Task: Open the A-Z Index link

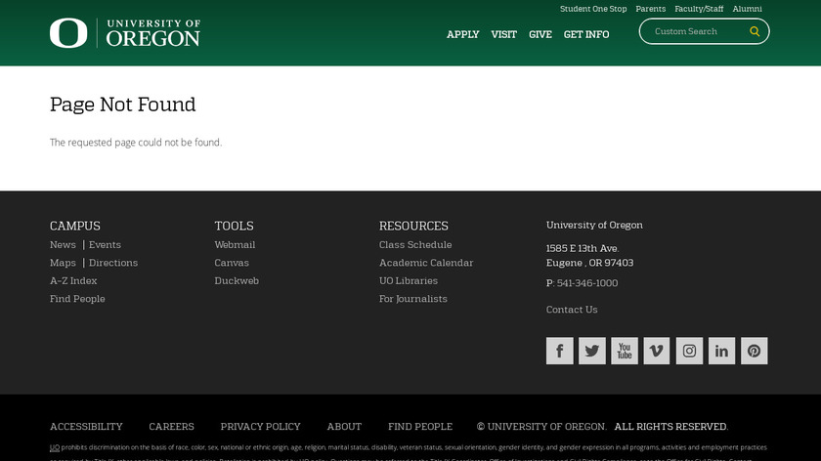Action: (x=73, y=280)
